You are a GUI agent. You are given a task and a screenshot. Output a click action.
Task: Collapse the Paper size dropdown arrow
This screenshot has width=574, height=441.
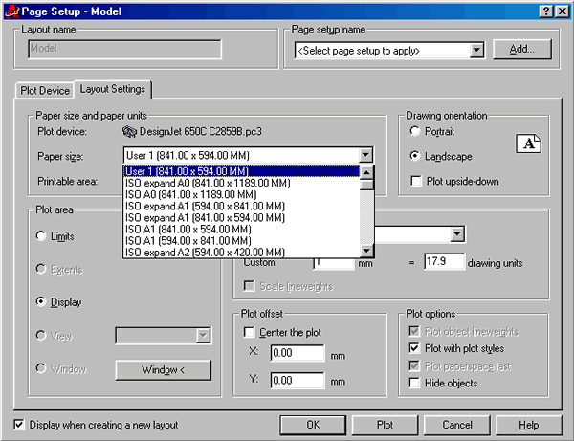click(365, 155)
